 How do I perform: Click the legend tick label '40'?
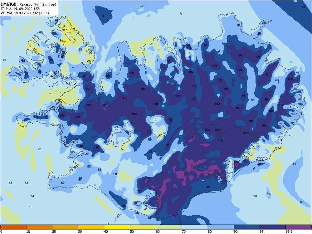(x=106, y=232)
